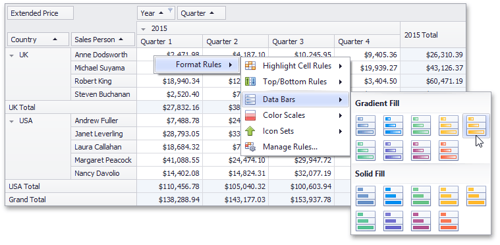Choose the purple solid fill data bar

coord(393,221)
